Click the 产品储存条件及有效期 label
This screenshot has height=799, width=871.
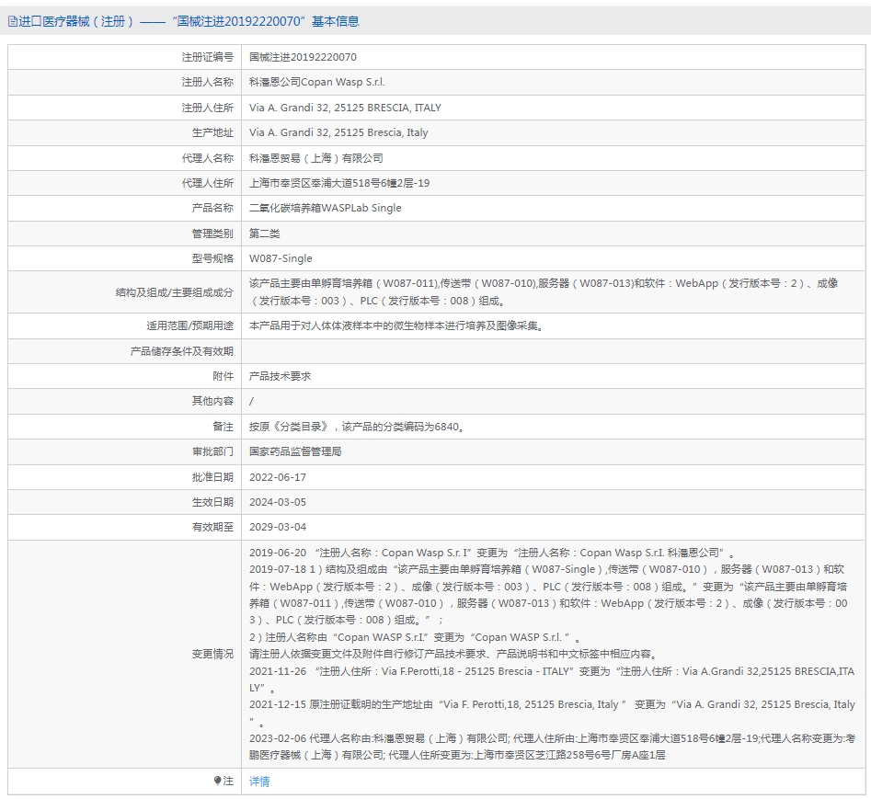(181, 351)
